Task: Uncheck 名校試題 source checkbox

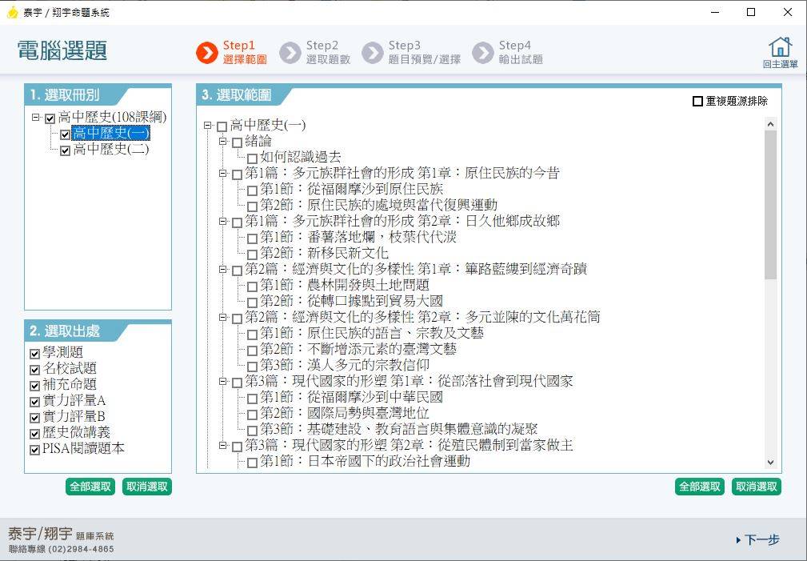Action: [35, 370]
